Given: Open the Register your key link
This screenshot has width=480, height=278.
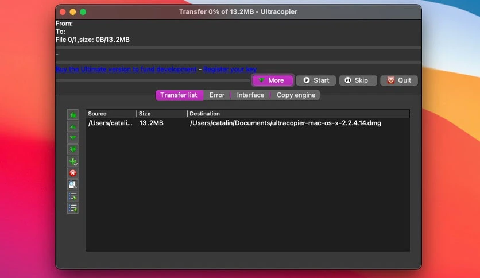Looking at the screenshot, I should point(230,69).
